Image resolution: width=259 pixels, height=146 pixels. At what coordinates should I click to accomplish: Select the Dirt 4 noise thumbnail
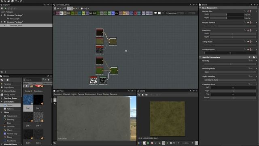[38, 117]
